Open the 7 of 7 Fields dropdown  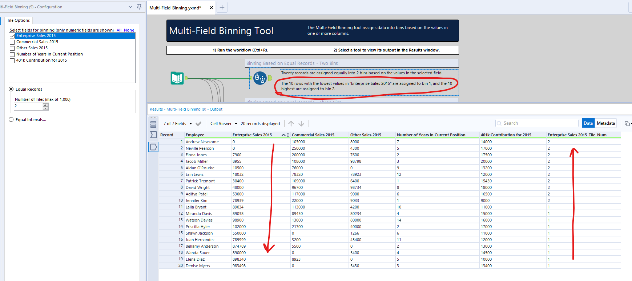[177, 124]
